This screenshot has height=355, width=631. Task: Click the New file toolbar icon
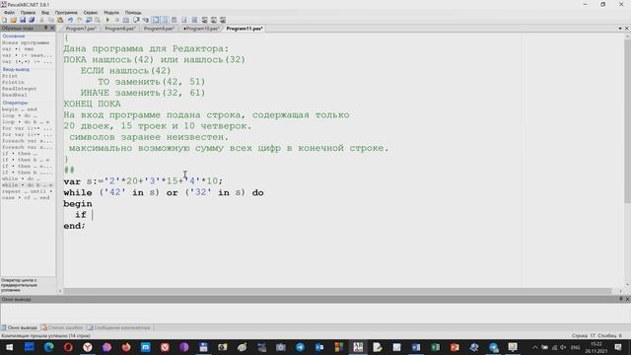4,20
